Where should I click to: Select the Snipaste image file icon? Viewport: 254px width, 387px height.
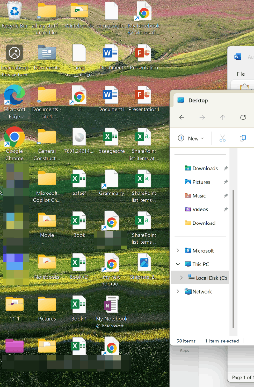coord(144,267)
